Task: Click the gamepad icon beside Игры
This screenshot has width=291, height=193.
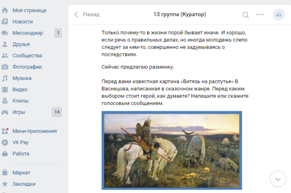Action: (5, 112)
